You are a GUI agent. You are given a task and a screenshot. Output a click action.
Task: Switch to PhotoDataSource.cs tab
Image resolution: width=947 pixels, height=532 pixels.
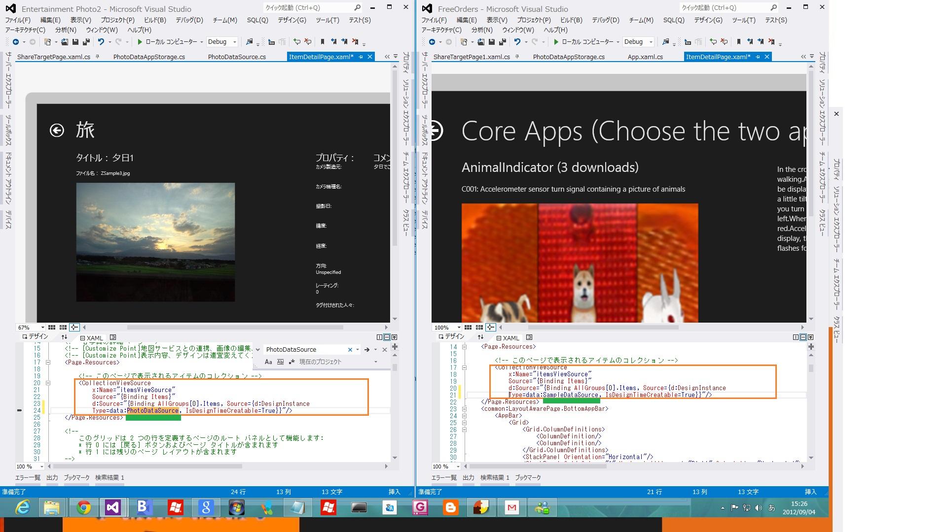[x=237, y=57]
